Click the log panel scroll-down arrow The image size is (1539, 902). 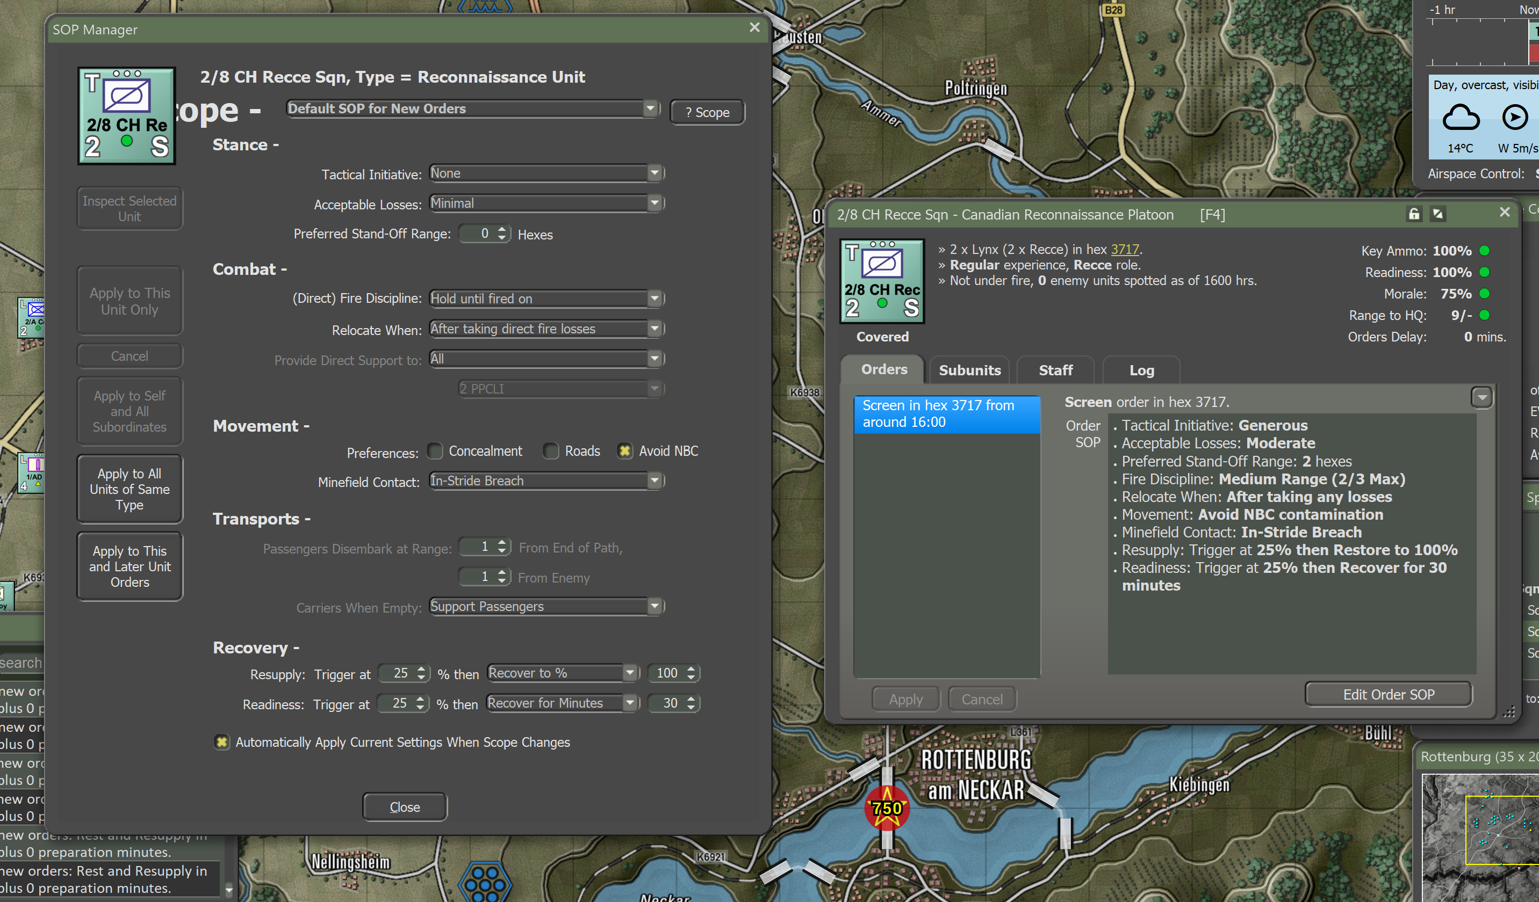pyautogui.click(x=229, y=890)
